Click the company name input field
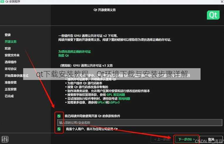Viewport: 224px width, 144px height. 140,123
